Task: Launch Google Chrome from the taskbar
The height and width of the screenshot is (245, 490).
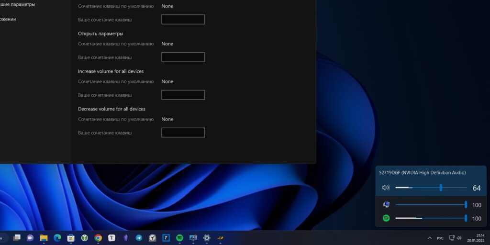Action: pos(98,238)
